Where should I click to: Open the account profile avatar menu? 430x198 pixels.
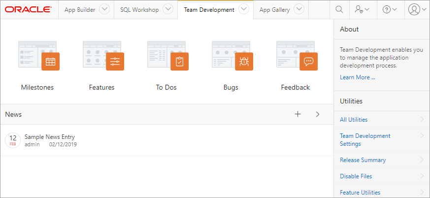pyautogui.click(x=417, y=9)
